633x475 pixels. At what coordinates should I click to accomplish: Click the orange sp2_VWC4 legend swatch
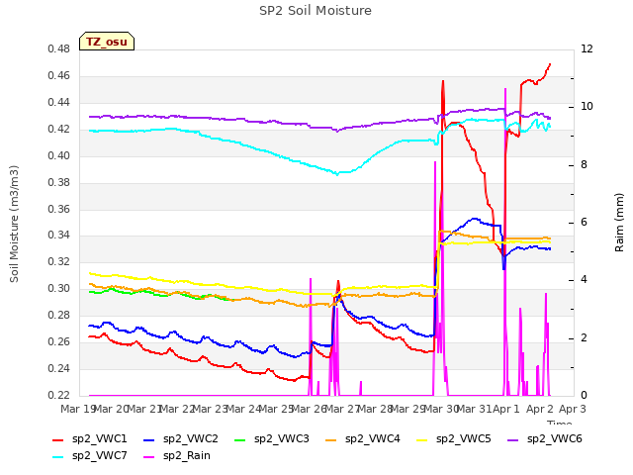pyautogui.click(x=331, y=439)
